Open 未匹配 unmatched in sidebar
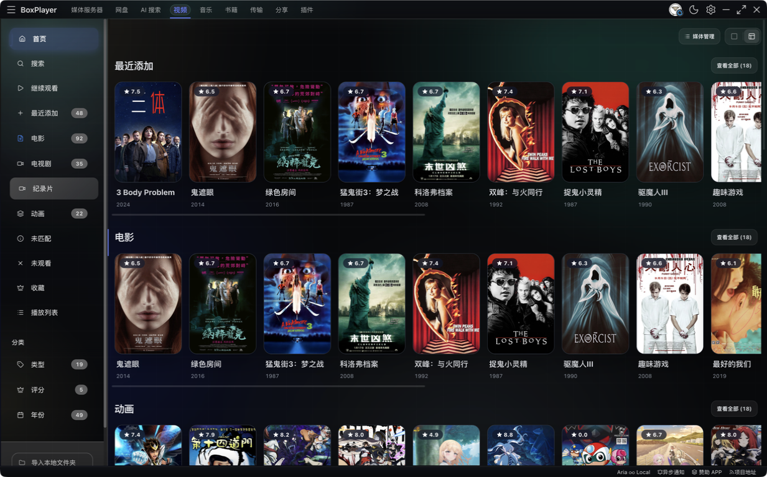Viewport: 767px width, 477px height. (54, 238)
